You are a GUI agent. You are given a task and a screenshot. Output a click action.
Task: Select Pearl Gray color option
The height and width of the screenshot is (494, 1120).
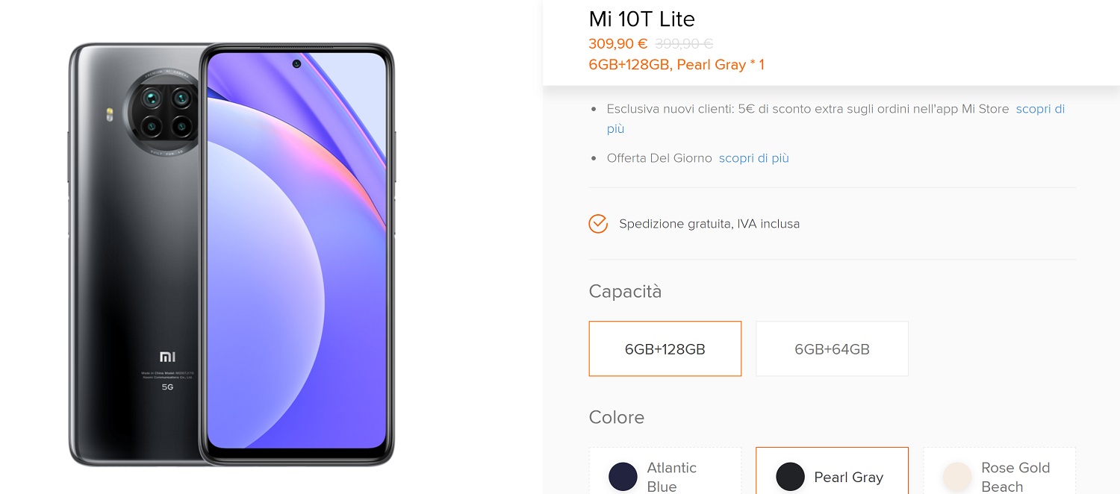(832, 471)
